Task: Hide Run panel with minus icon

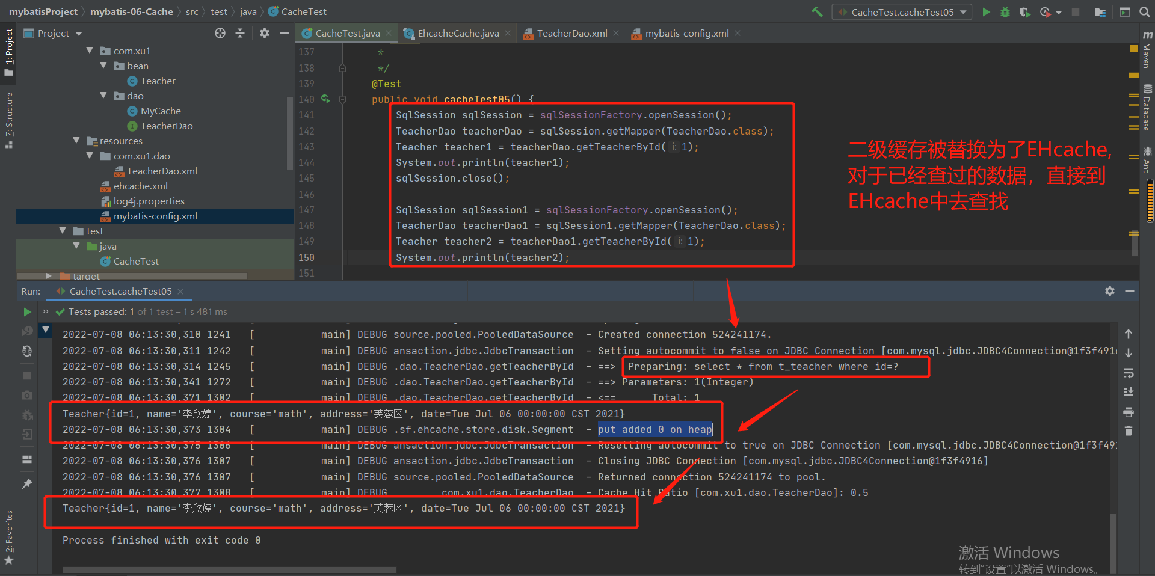Action: (1130, 291)
